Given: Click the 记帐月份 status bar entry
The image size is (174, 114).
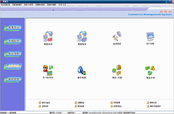Looking at the screenshot, I should coord(71,113).
